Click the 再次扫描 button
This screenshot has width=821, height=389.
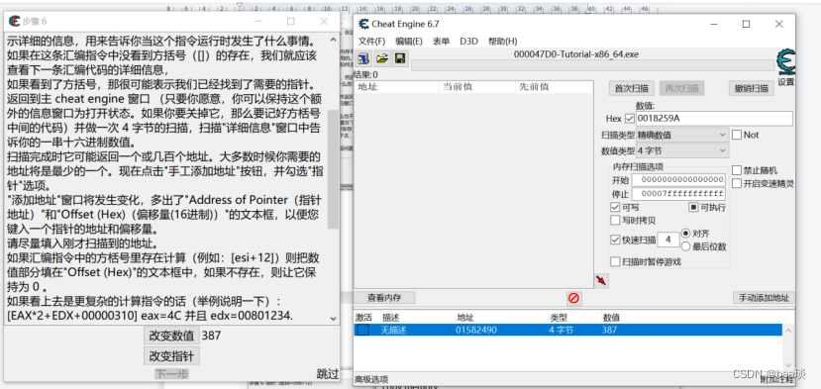681,88
